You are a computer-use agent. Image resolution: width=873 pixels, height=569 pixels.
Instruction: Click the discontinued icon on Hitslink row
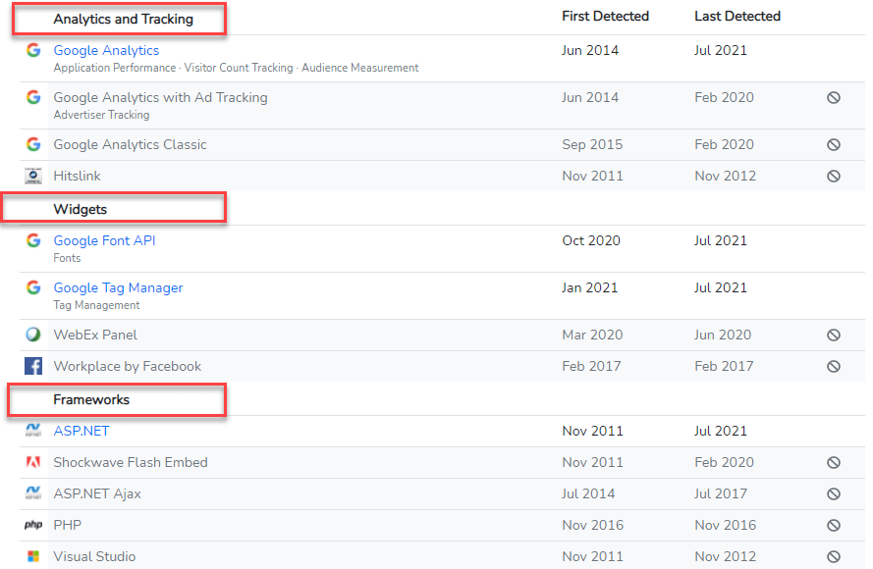(x=834, y=176)
